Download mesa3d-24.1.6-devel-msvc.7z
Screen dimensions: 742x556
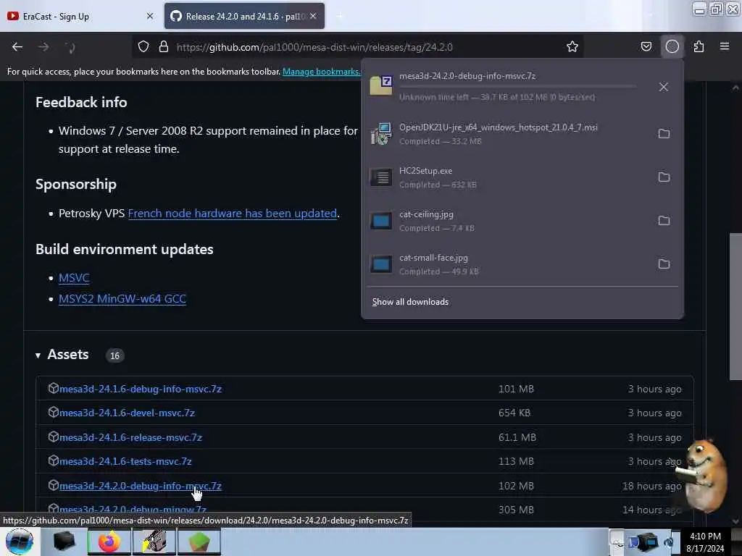pos(128,413)
